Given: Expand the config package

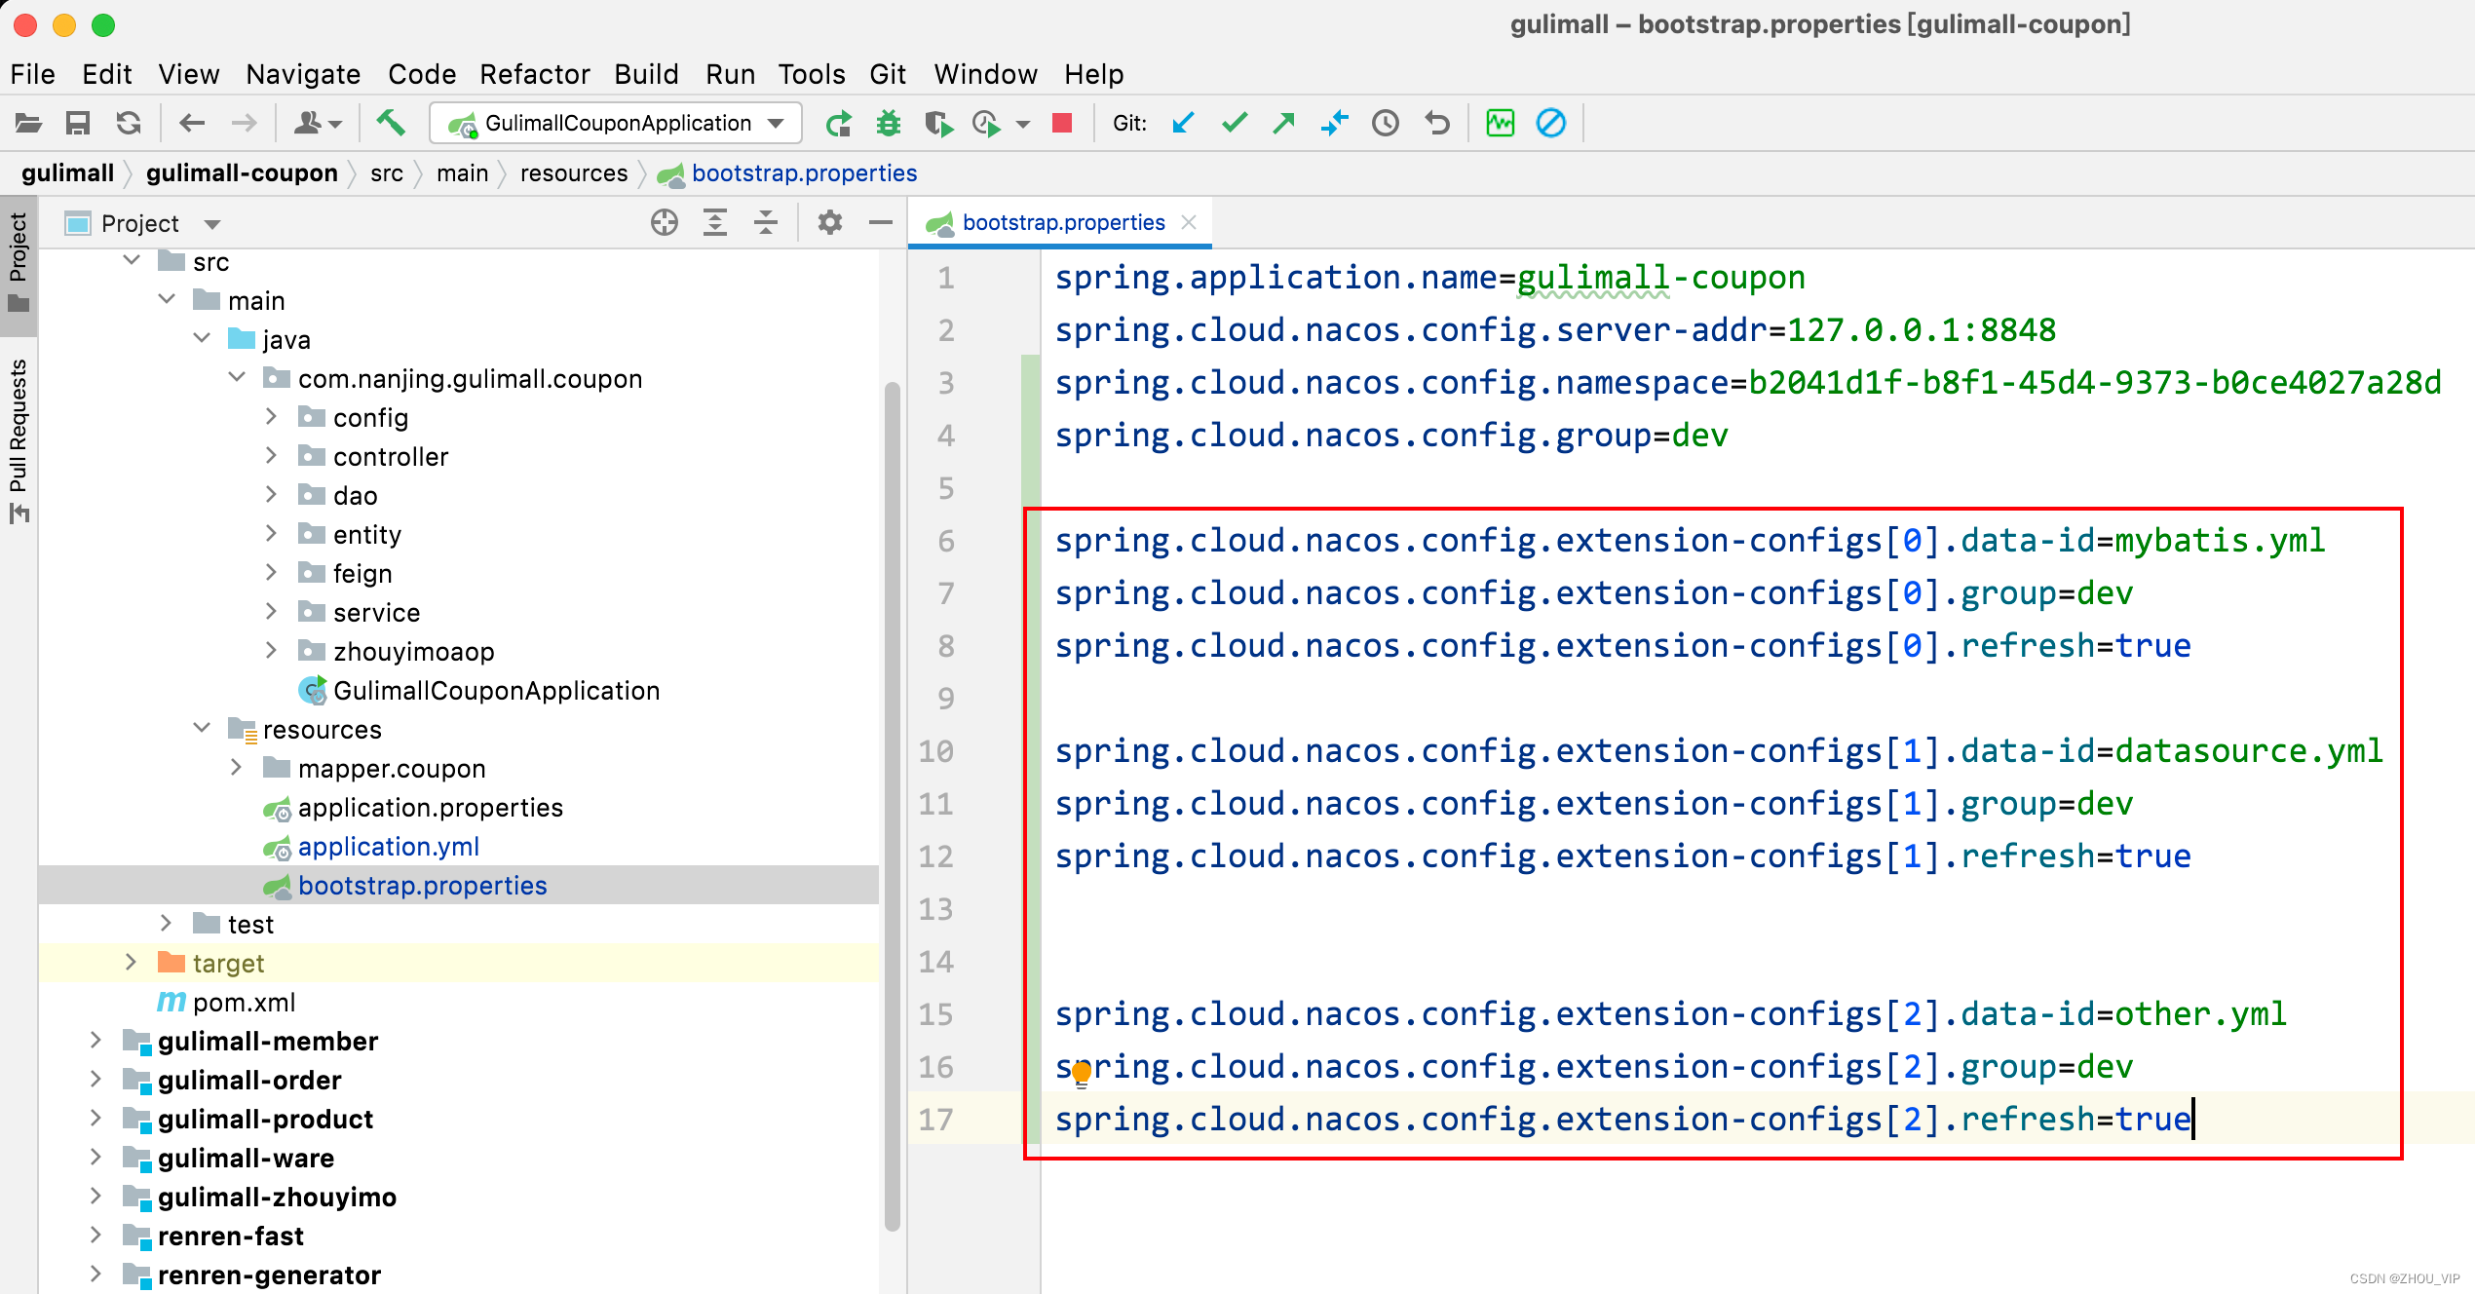Looking at the screenshot, I should pyautogui.click(x=272, y=416).
